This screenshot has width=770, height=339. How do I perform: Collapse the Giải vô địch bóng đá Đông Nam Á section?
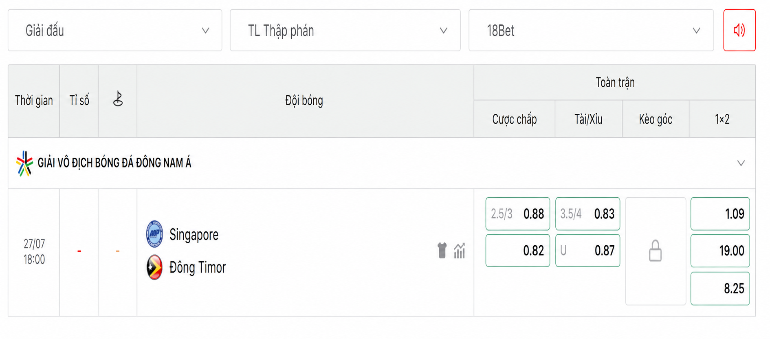741,163
